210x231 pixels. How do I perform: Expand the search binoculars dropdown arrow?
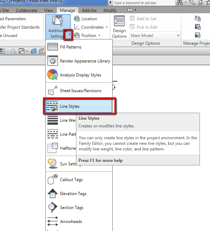(186, 2)
